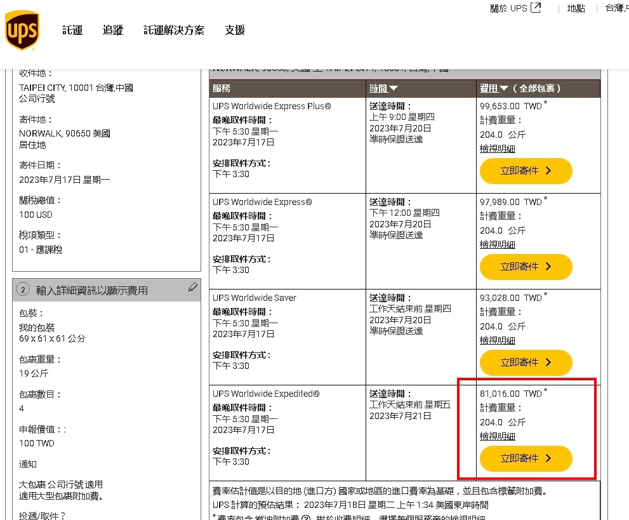Click the UPS shield logo

click(22, 30)
